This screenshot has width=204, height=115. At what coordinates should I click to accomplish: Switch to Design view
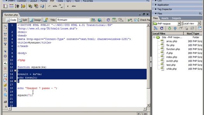[x=35, y=20]
